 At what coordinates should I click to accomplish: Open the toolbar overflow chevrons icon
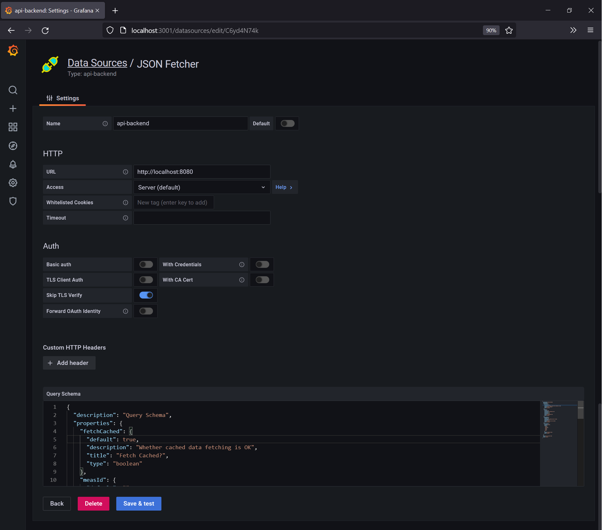click(573, 30)
